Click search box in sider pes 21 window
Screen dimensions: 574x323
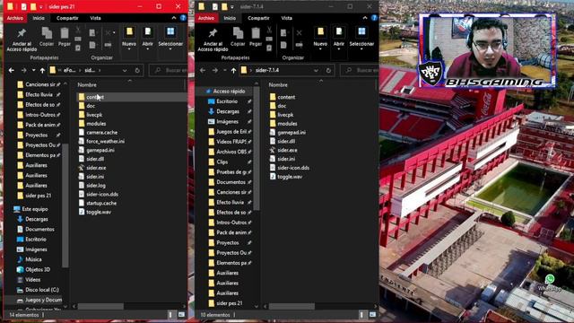[x=169, y=70]
